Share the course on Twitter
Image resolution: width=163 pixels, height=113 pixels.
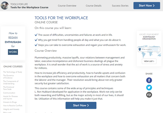(x=149, y=87)
